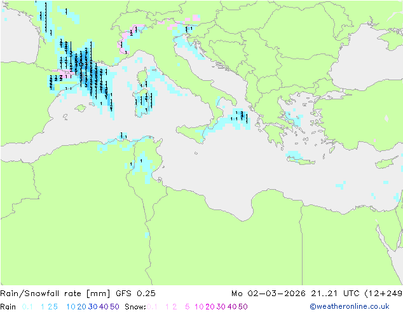This screenshot has height=312, width=403.
Task: Select the snow legend value 30
Action: (x=221, y=307)
